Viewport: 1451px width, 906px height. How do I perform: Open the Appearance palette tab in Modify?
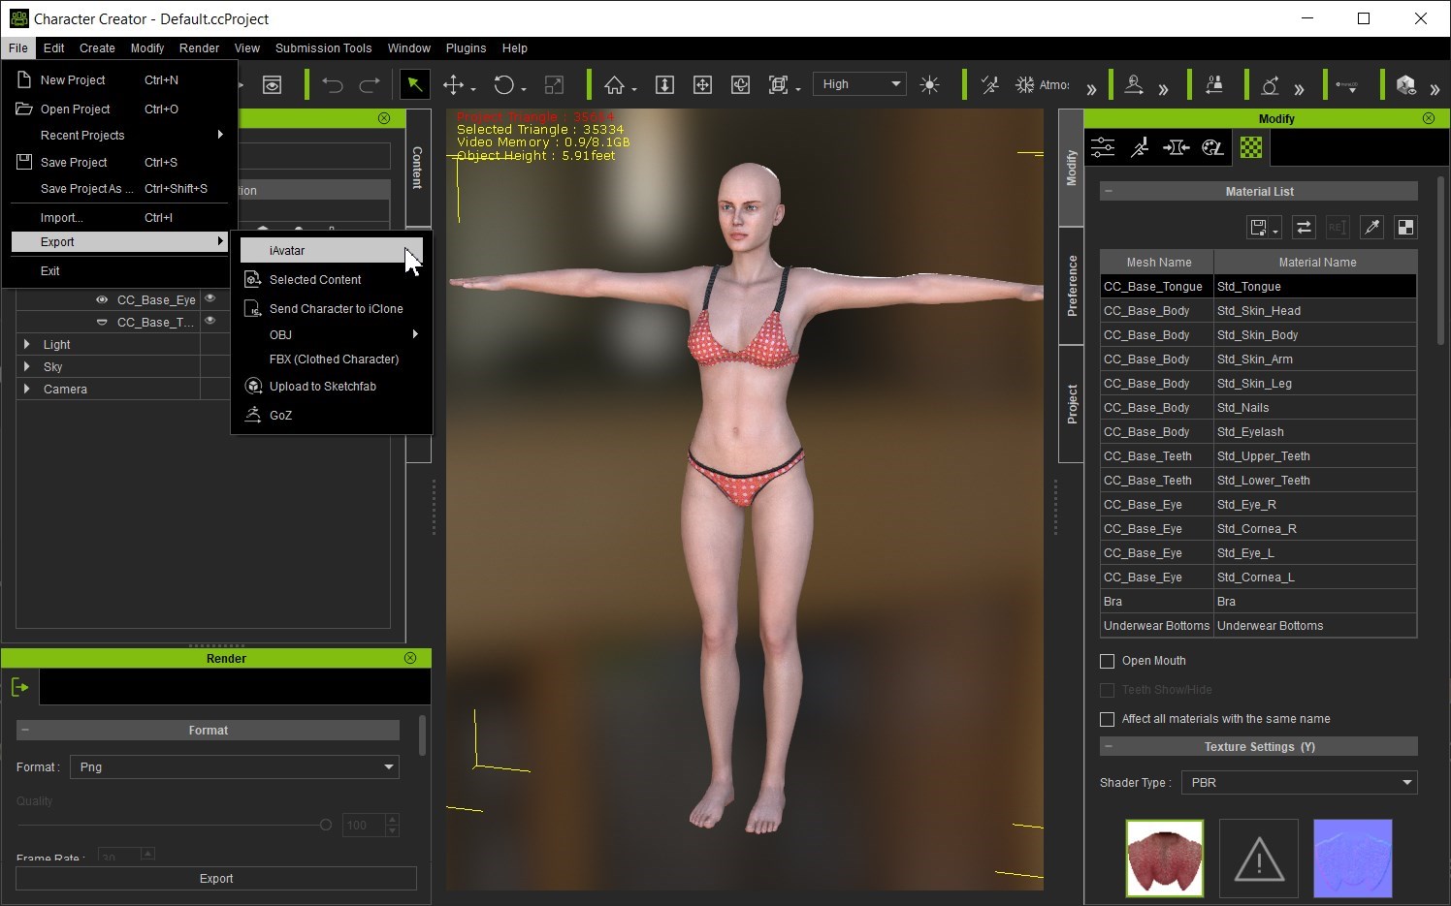coord(1213,147)
